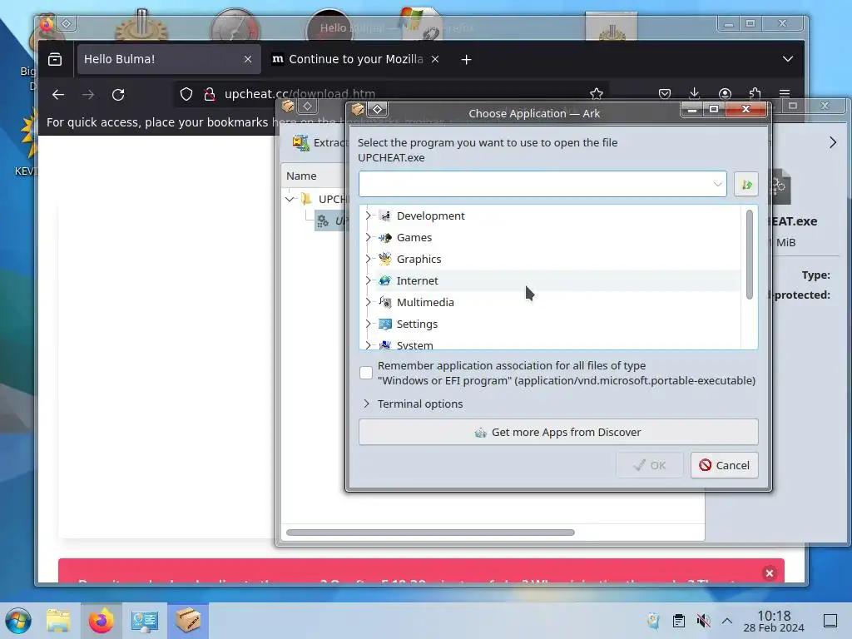Click the Extract toolbar button in Ark
Viewport: 852px width, 639px height.
pyautogui.click(x=319, y=143)
